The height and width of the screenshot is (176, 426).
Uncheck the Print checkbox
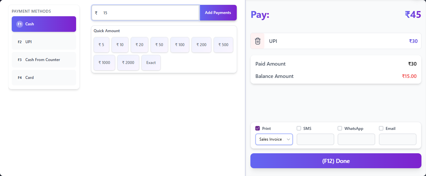258,128
